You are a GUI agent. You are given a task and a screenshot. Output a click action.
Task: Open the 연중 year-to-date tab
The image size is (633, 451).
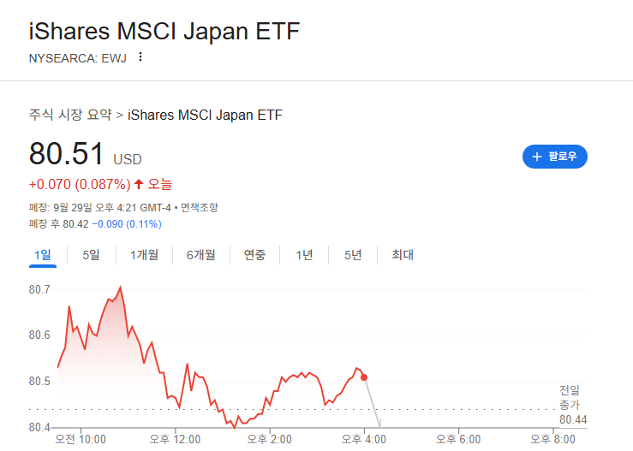click(254, 255)
